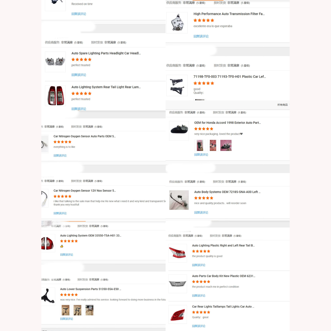
Task: Click the headlight pair product image
Action: [55, 62]
